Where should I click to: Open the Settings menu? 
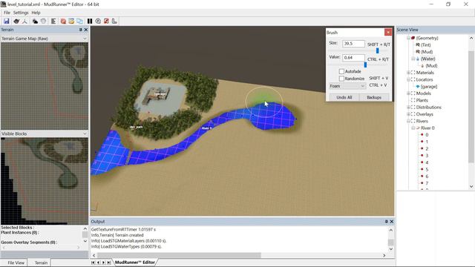21,13
